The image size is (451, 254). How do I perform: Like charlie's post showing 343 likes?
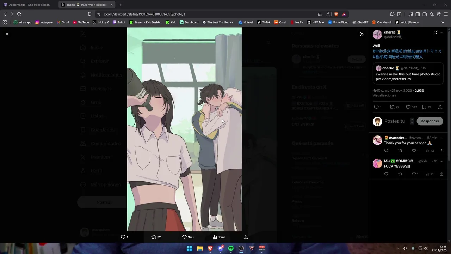point(408,107)
